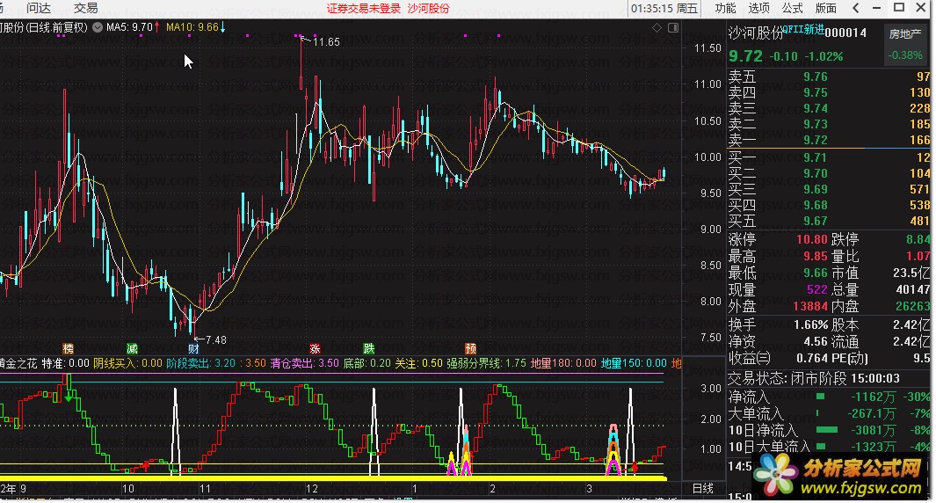Screen dimensions: 936x503
Task: Select the 卖五 9.76 ask row
Action: [829, 77]
